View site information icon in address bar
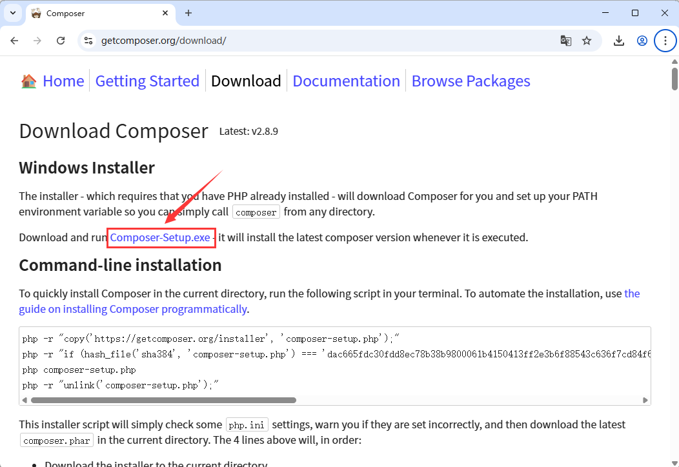The height and width of the screenshot is (467, 679). click(x=89, y=41)
